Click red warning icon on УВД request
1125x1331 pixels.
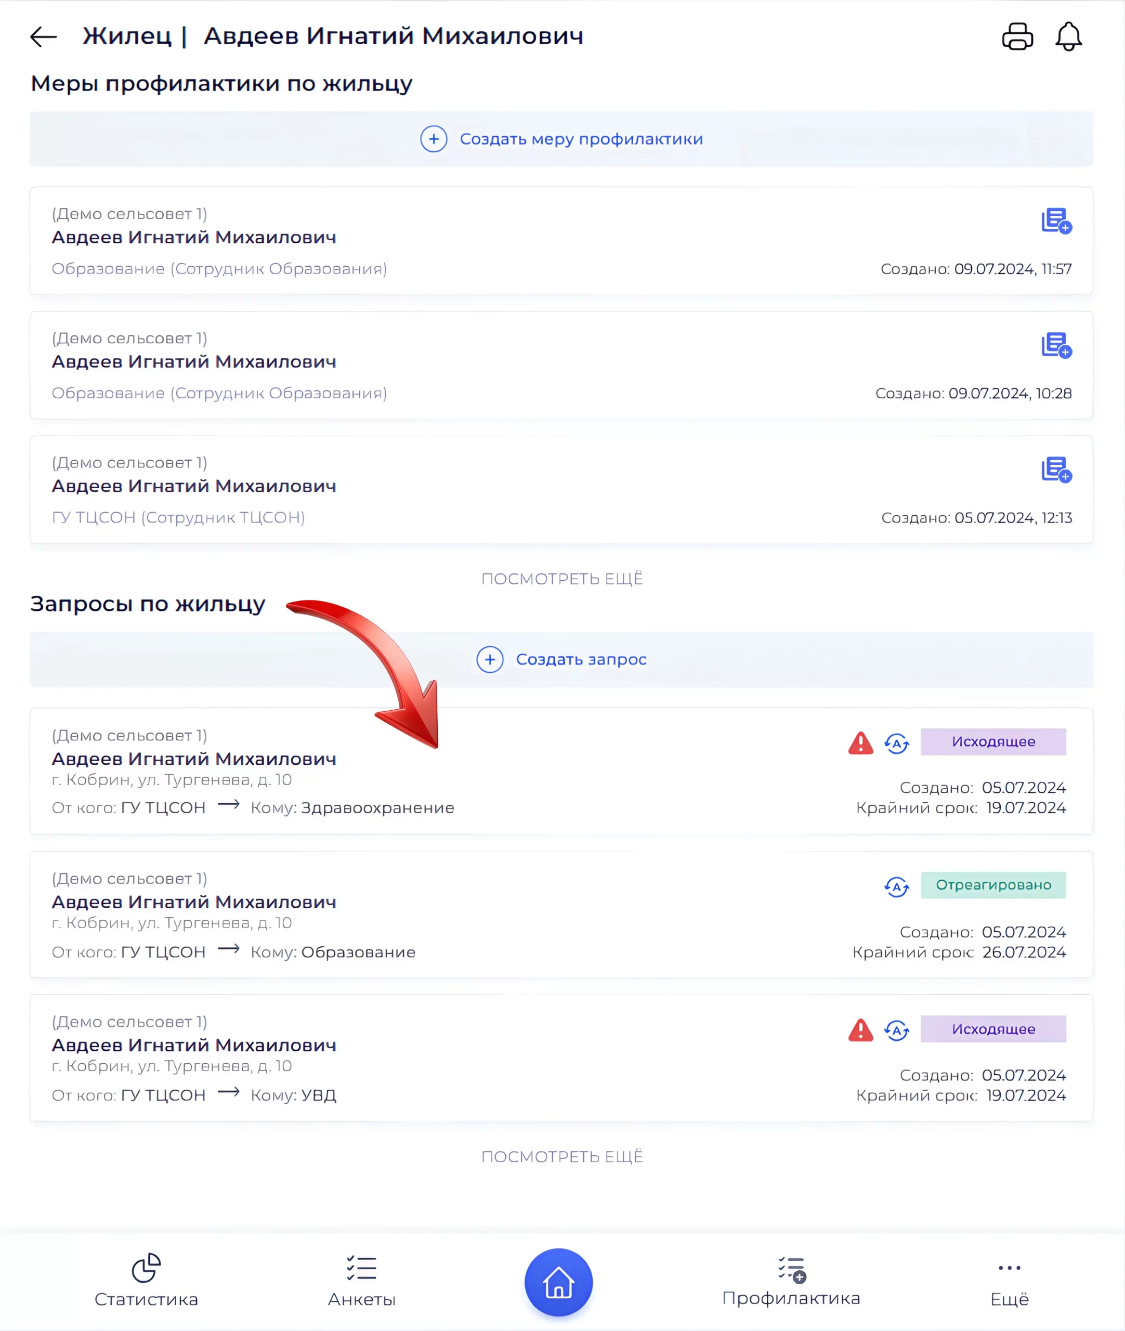pyautogui.click(x=861, y=1030)
